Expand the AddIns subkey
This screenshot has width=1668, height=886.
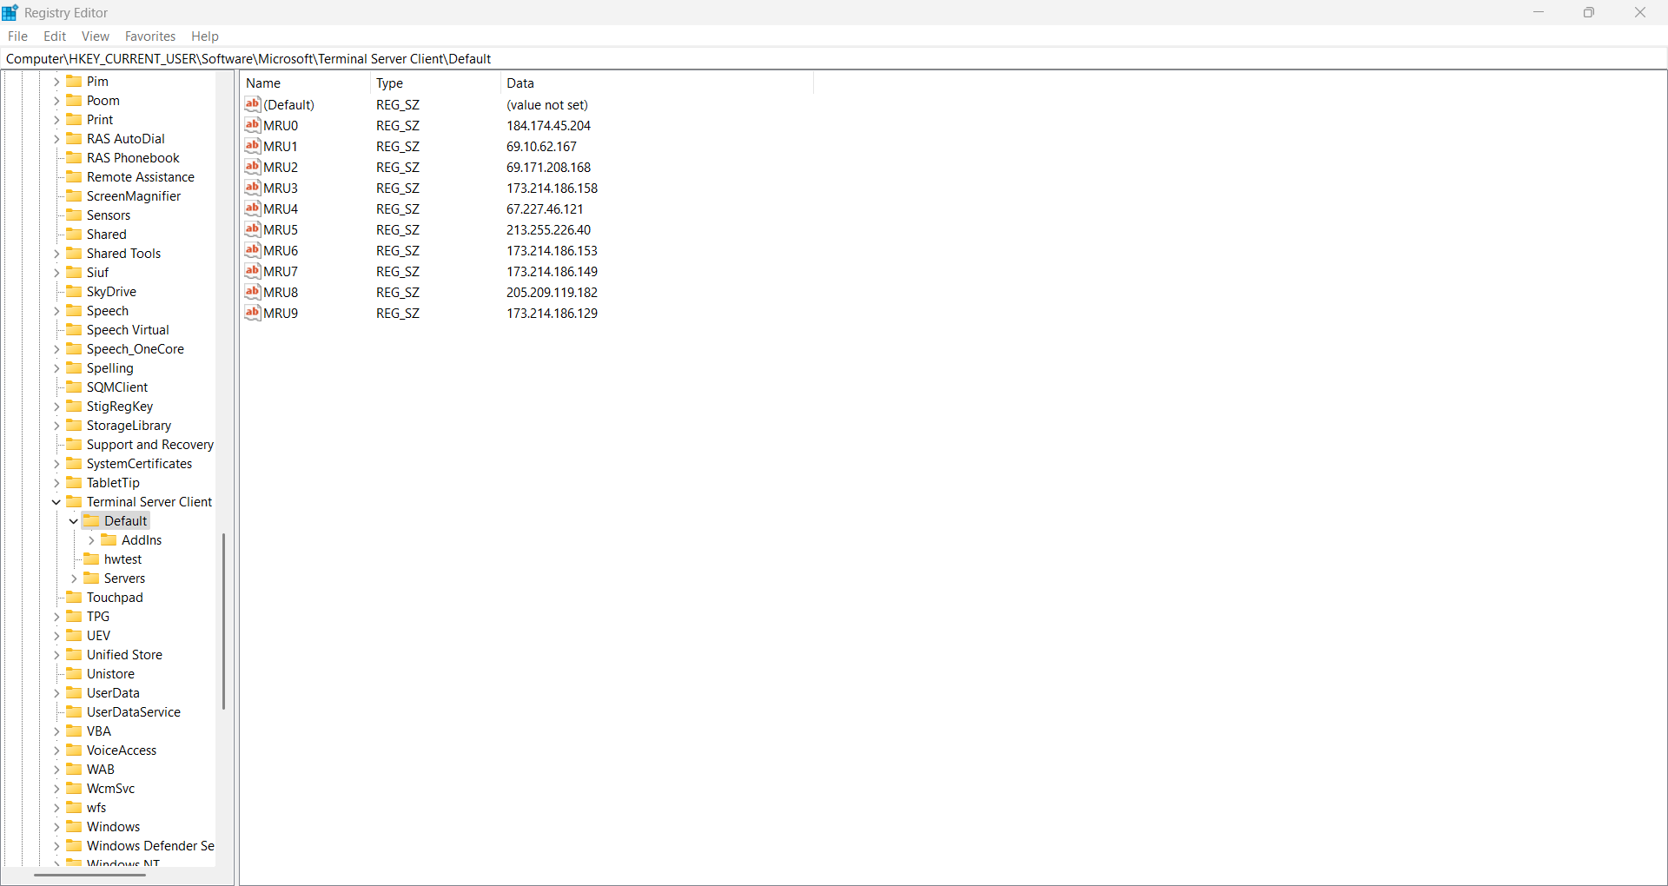click(91, 540)
